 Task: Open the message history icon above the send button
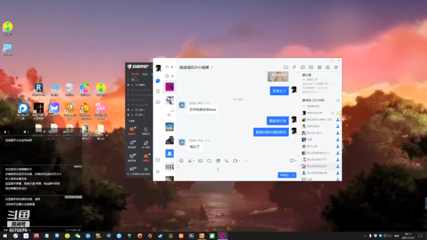tap(291, 161)
